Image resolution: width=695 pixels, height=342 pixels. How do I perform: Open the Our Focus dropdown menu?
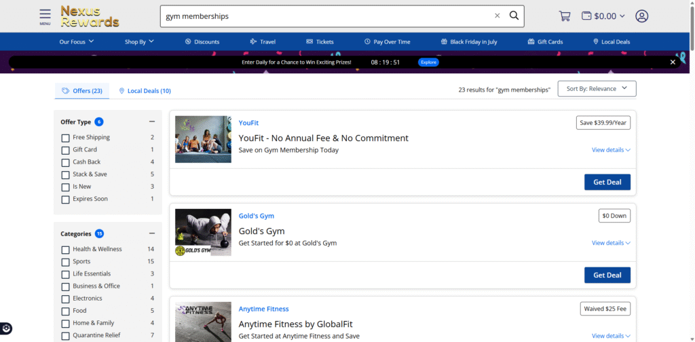(x=77, y=41)
